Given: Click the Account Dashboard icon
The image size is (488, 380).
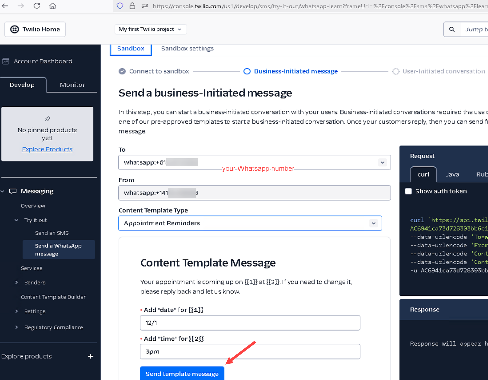Looking at the screenshot, I should [x=6, y=61].
